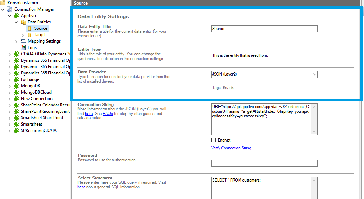
Task: Open the Data Provider dropdown
Action: (x=314, y=74)
